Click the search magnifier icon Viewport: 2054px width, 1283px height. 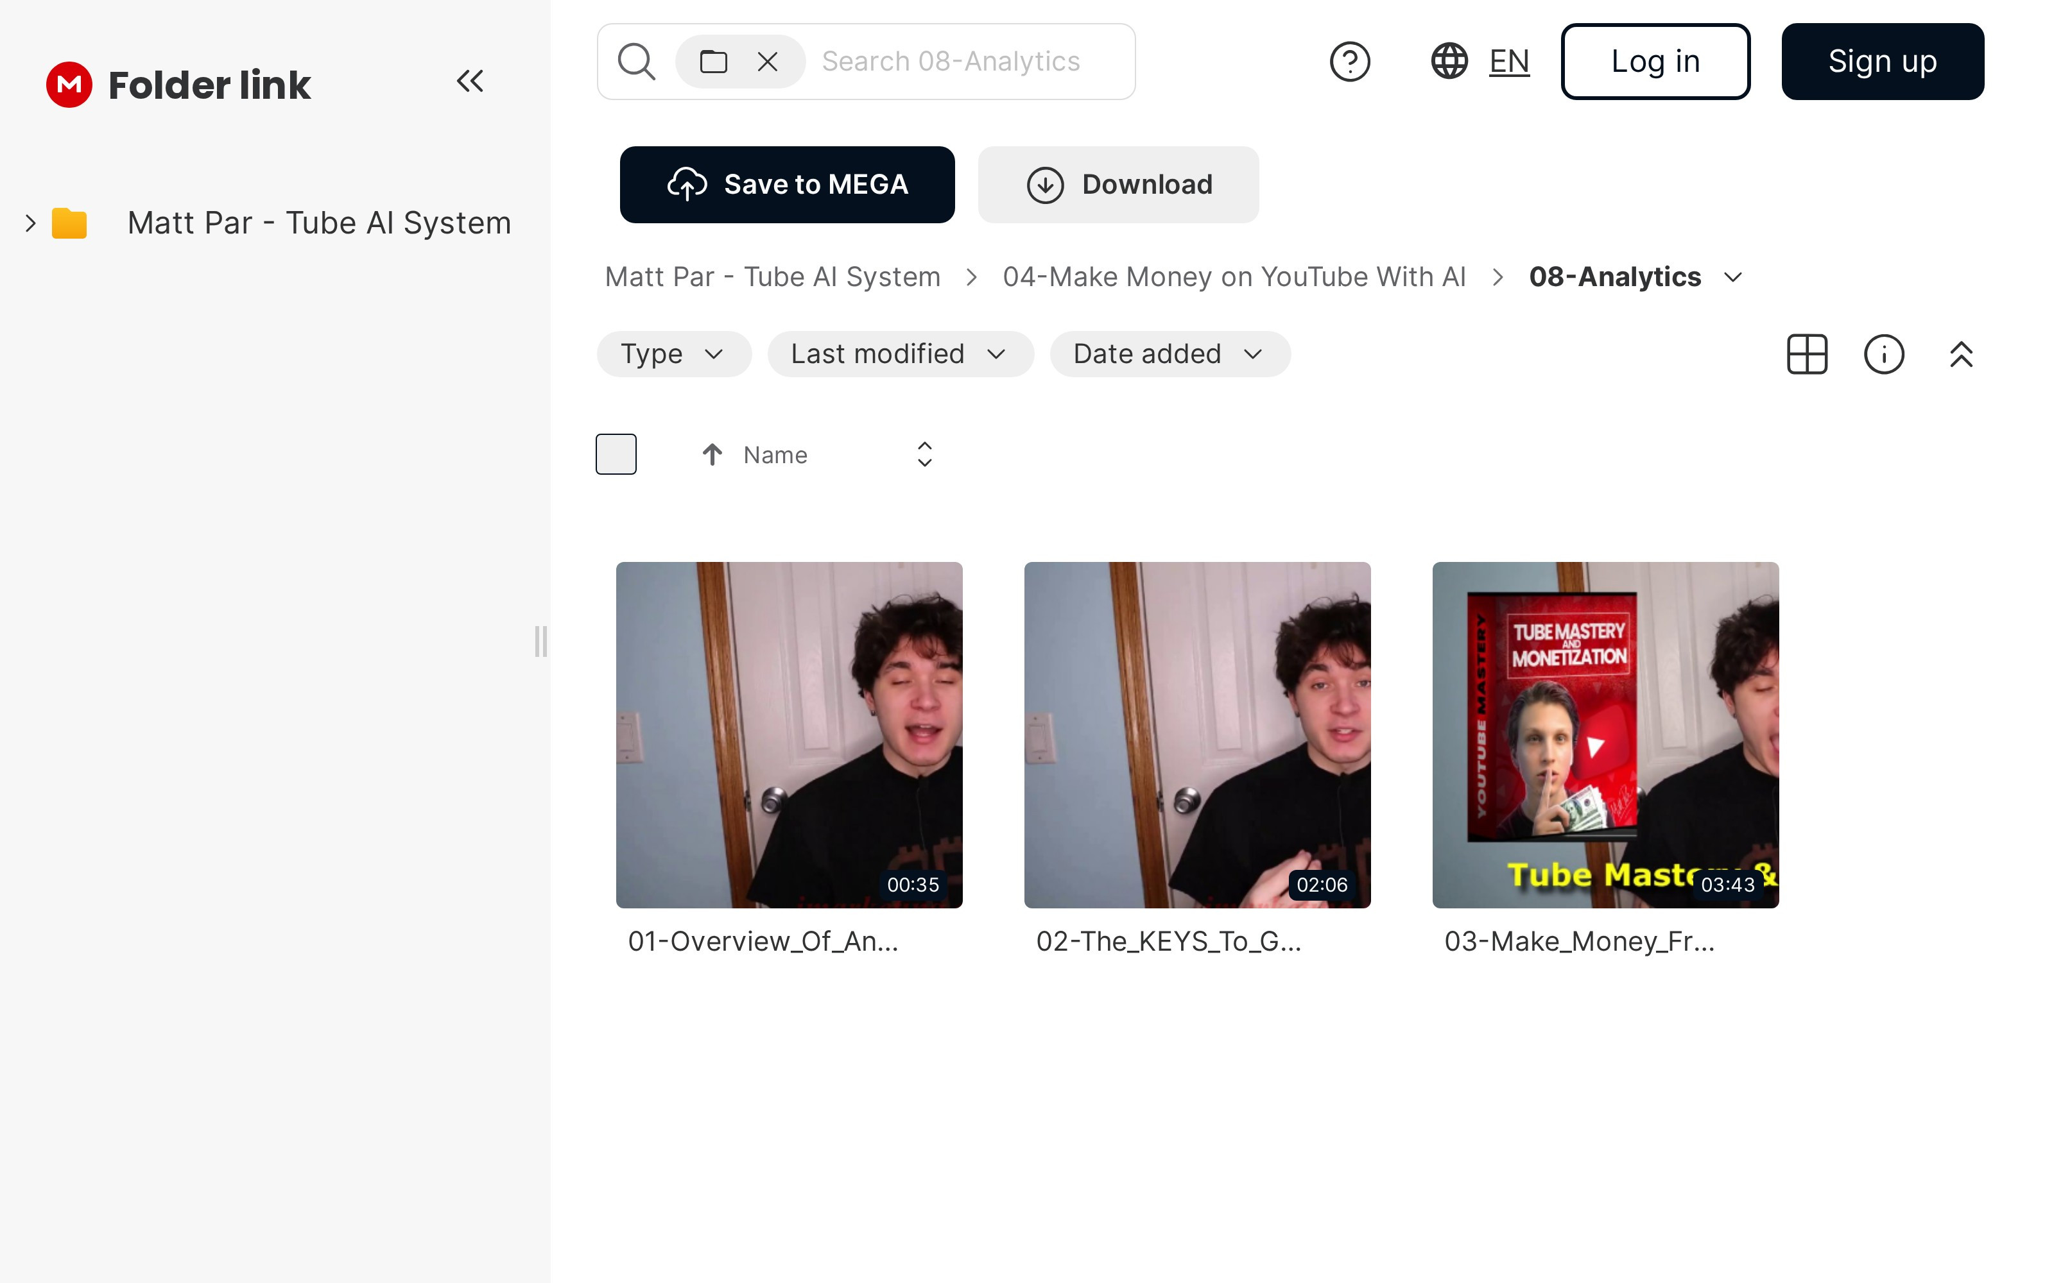tap(635, 61)
